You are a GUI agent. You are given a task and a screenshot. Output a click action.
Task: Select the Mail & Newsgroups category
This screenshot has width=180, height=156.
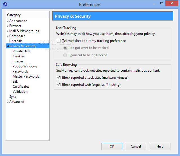point(24,31)
